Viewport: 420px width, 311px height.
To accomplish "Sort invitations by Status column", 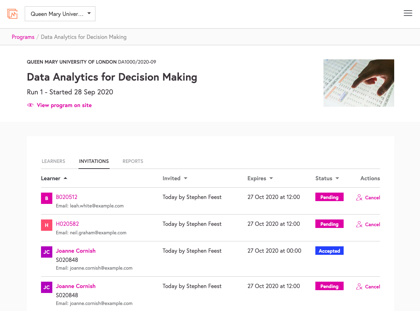I will [x=327, y=178].
